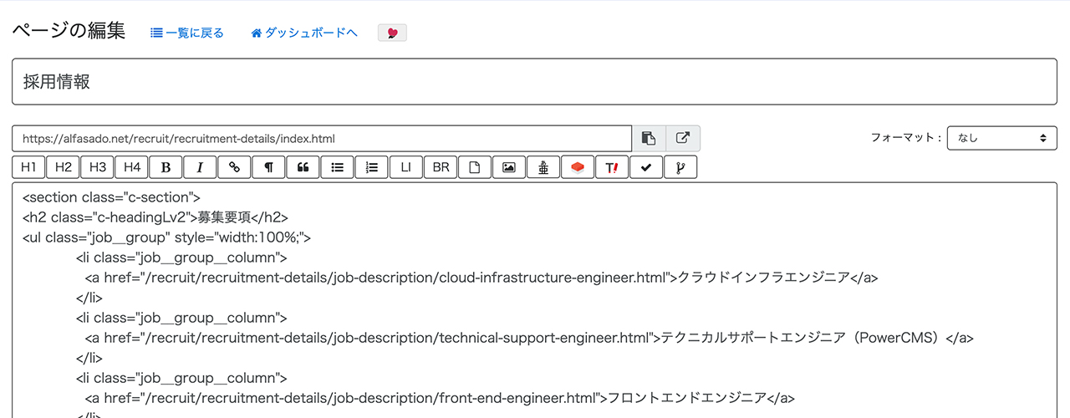This screenshot has width=1070, height=418.
Task: Click the フォーマット label
Action: coord(906,138)
